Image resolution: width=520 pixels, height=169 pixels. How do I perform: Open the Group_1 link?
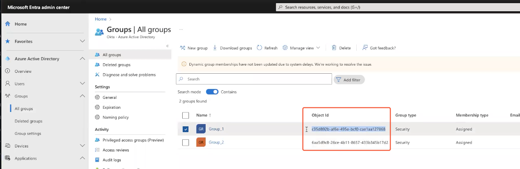pyautogui.click(x=216, y=129)
